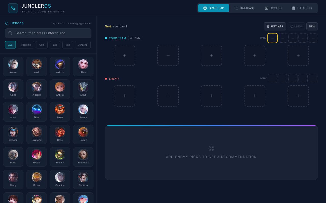This screenshot has width=326, height=203.
Task: Open the Data Hub tab
Action: [302, 8]
